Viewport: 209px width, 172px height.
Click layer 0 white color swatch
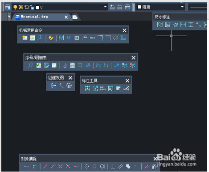tap(37, 8)
